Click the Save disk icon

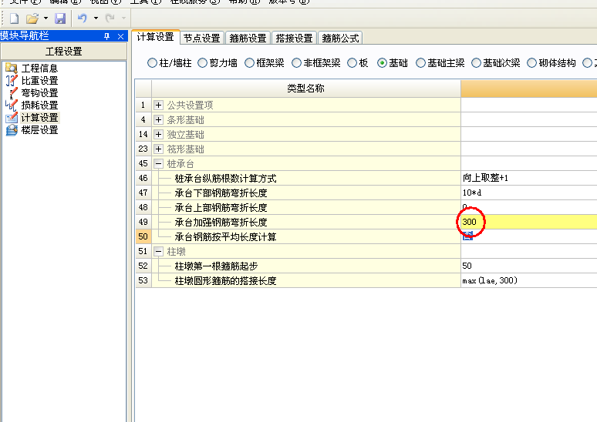60,18
